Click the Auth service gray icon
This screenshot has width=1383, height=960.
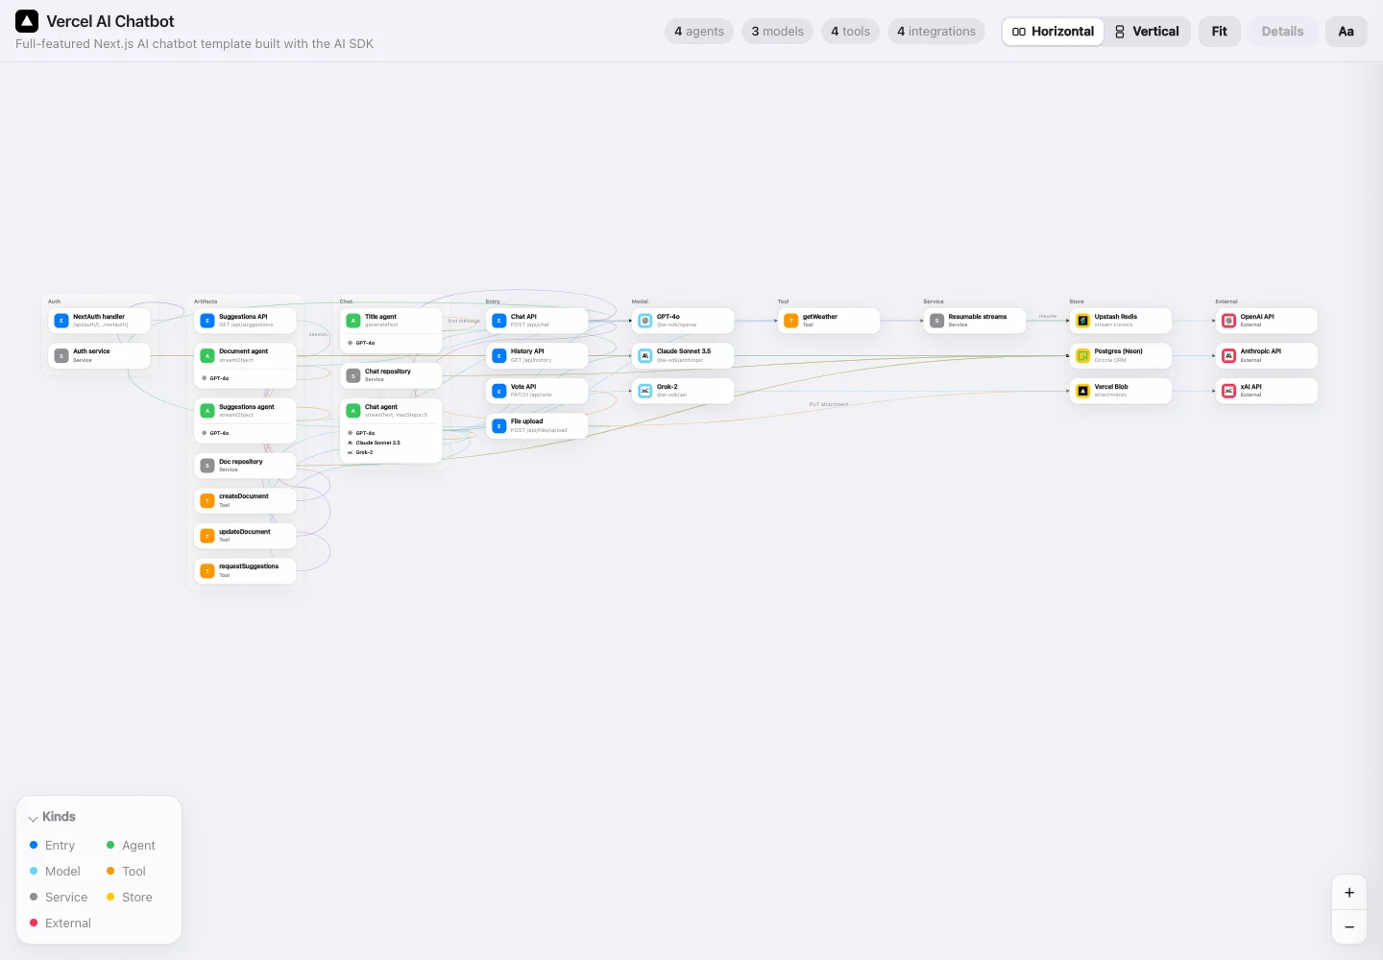pyautogui.click(x=61, y=355)
